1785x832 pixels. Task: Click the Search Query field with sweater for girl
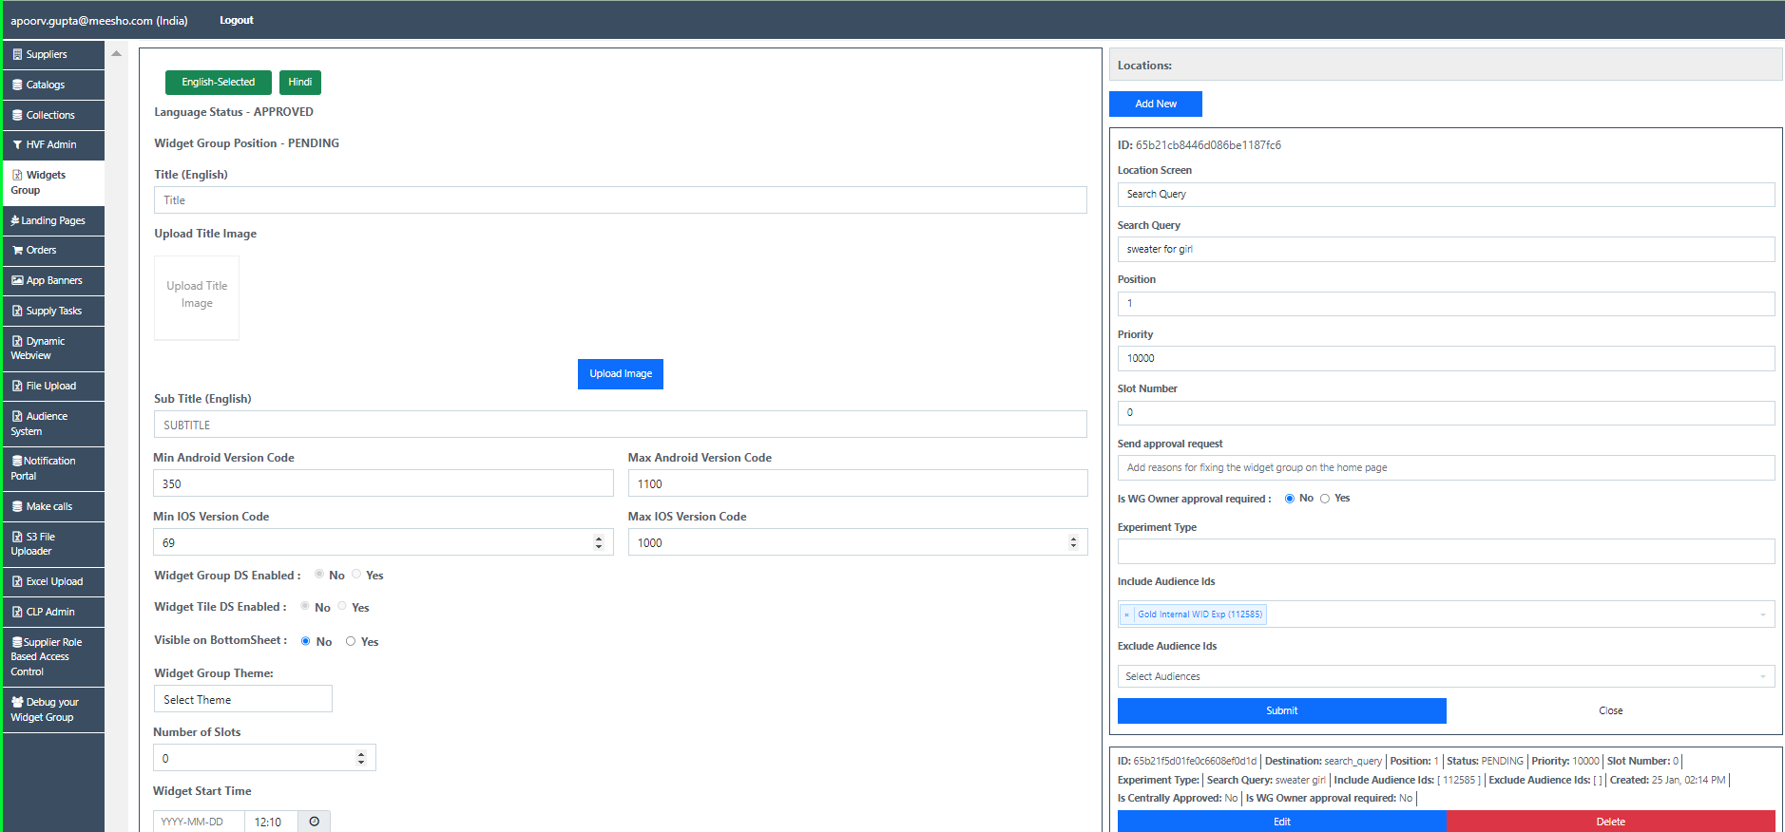point(1446,249)
